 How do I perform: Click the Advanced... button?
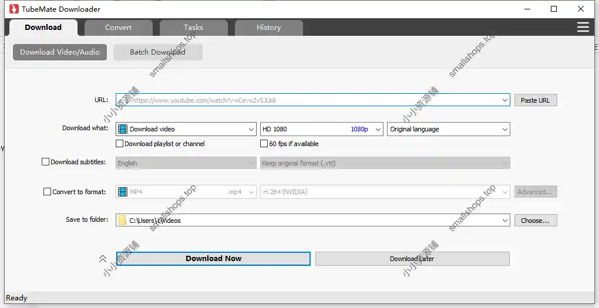[x=536, y=192]
